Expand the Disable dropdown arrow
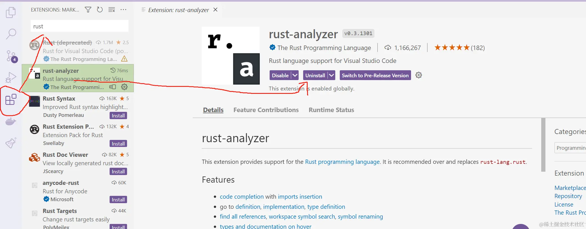 click(295, 75)
